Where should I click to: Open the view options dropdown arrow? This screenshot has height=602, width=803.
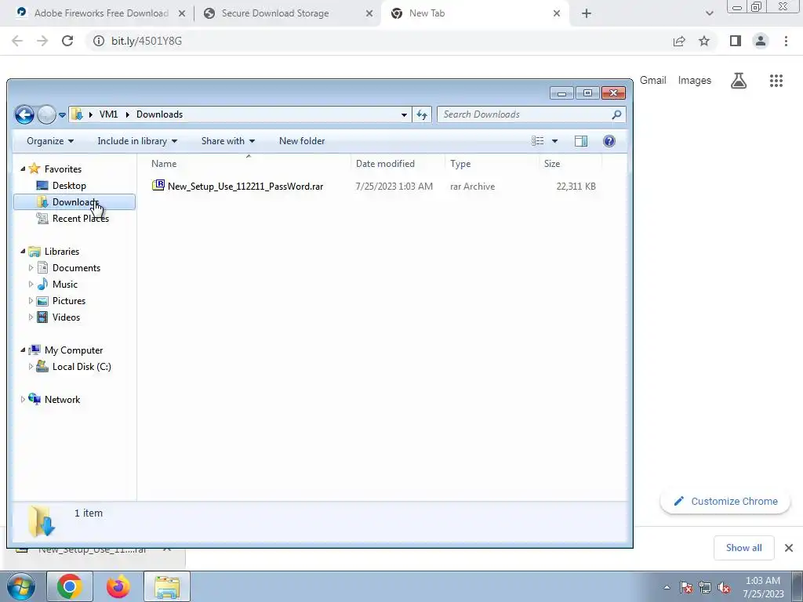click(x=554, y=141)
